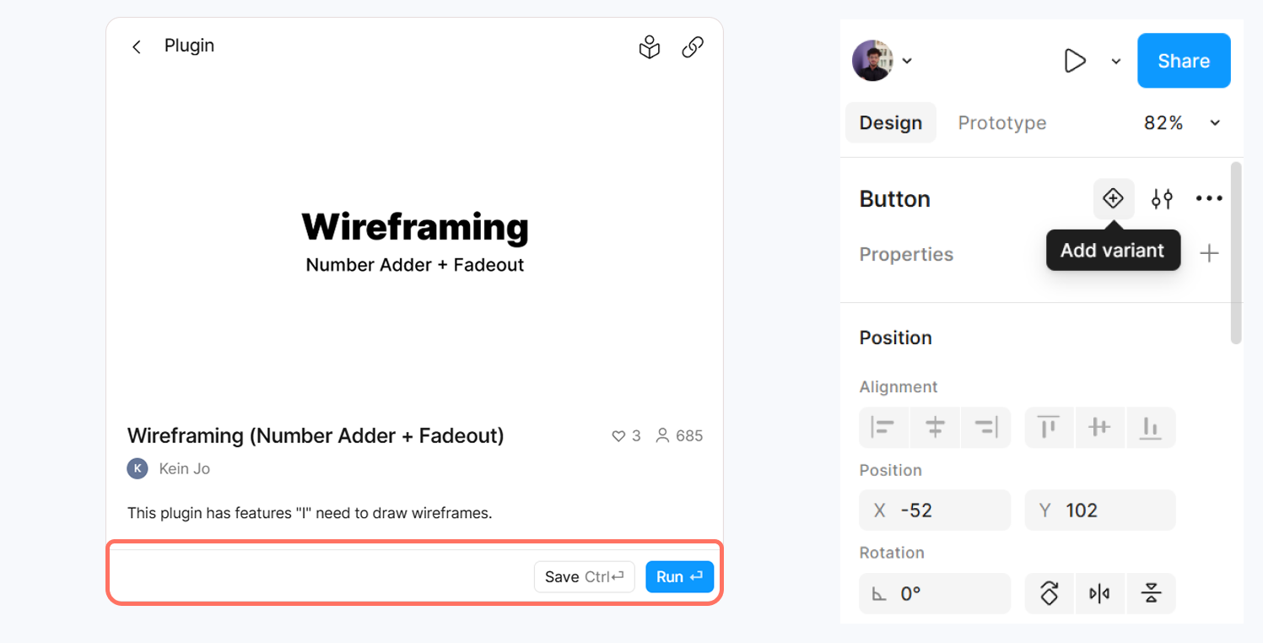Expand the user avatar dropdown chevron

pos(908,61)
